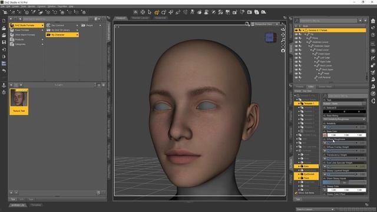Toggle visibility eye for Neck Lower
The width and height of the screenshot is (377, 212).
pos(296,65)
